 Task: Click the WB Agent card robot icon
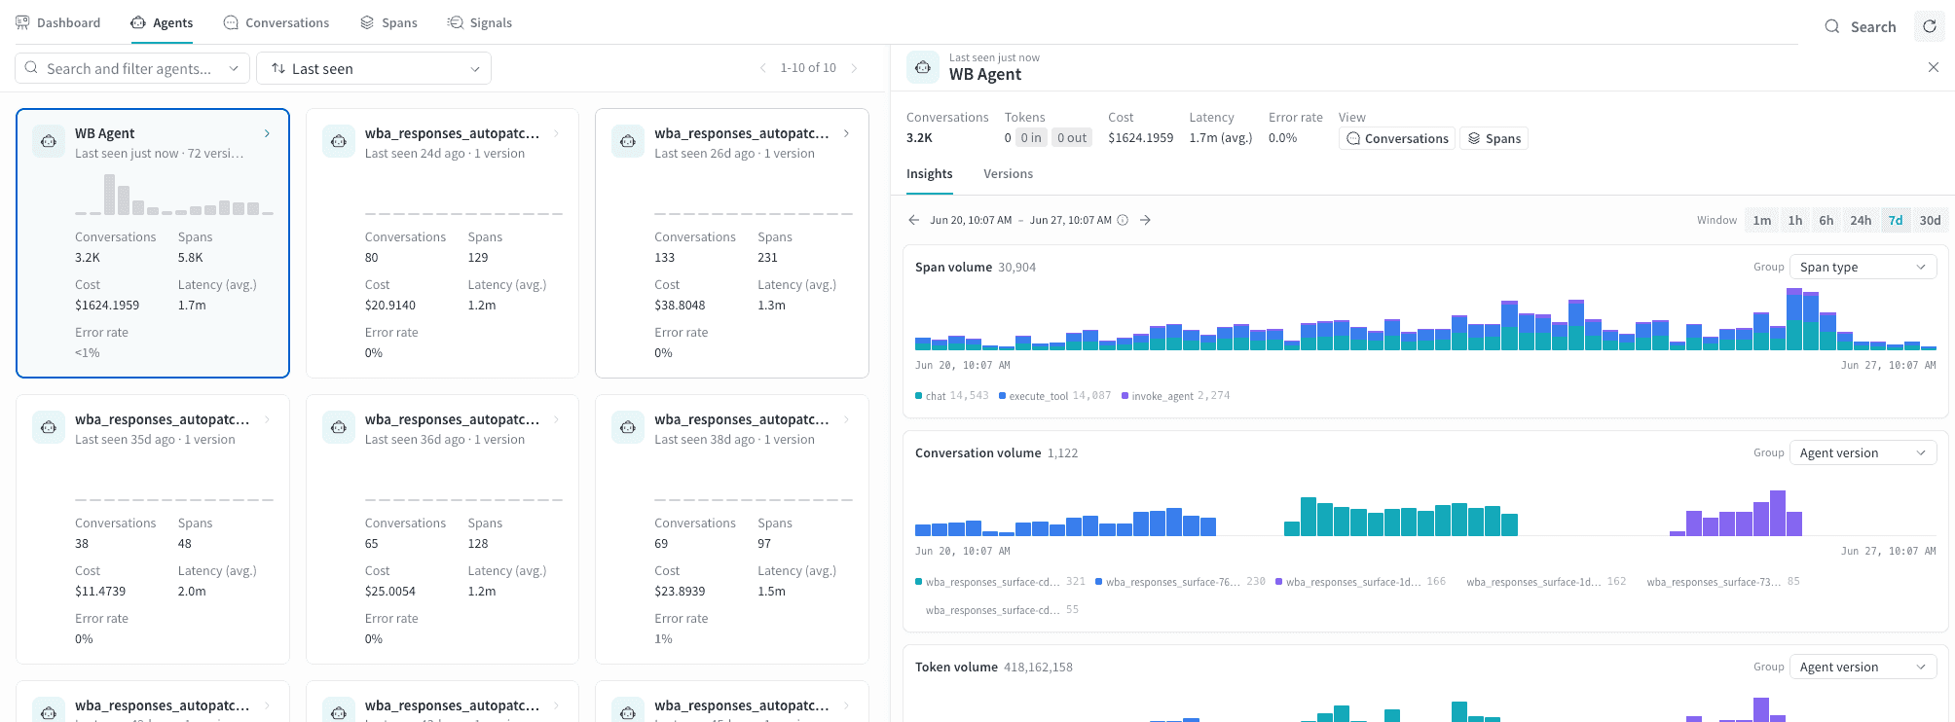coord(49,141)
